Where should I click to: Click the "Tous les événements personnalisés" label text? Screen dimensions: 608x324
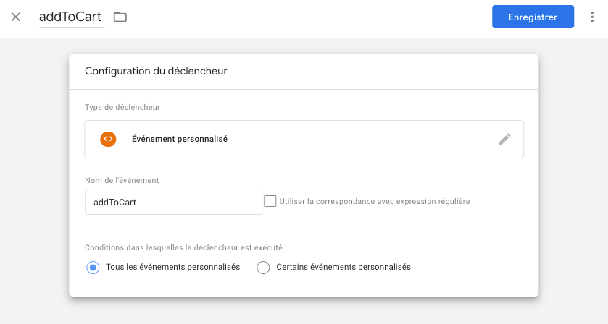click(x=172, y=267)
